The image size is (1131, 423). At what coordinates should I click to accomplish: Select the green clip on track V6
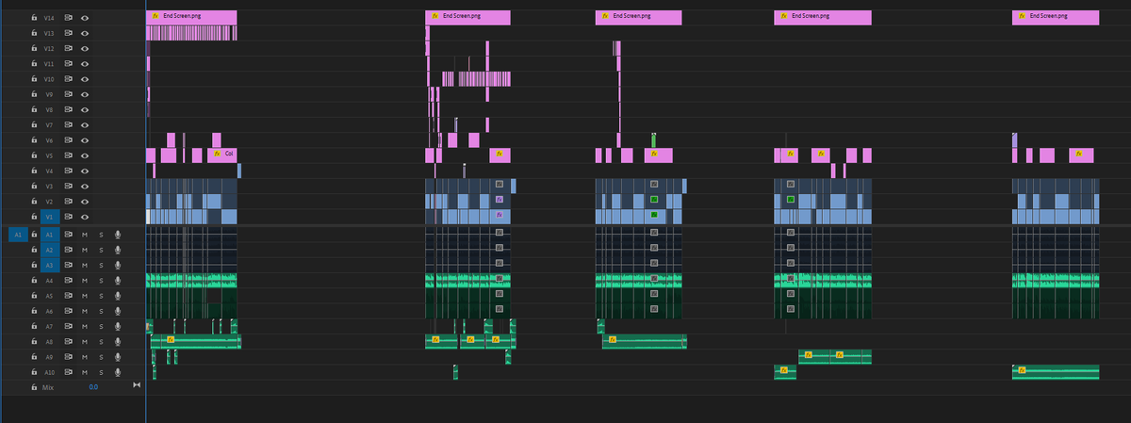click(653, 139)
